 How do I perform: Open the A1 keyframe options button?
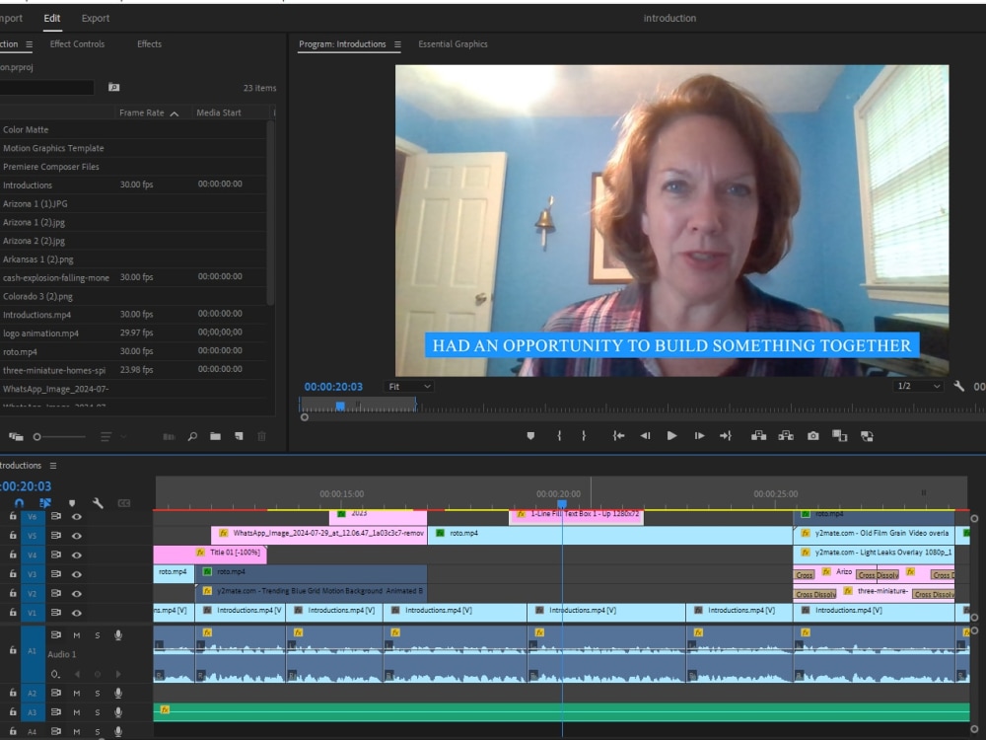point(55,674)
